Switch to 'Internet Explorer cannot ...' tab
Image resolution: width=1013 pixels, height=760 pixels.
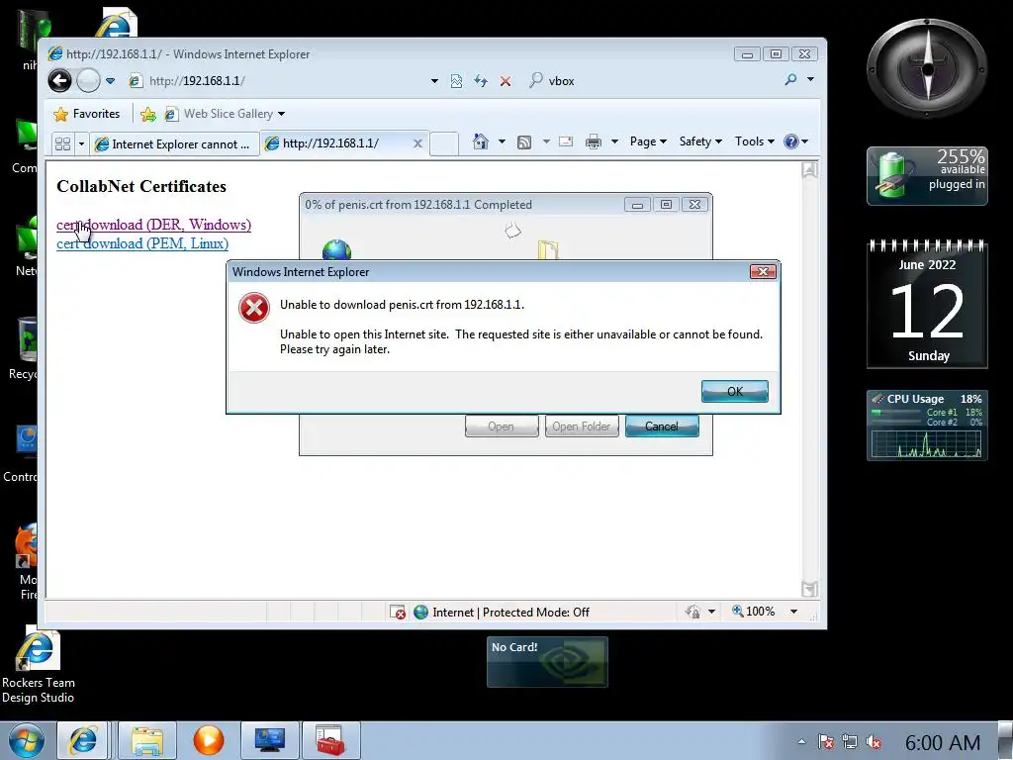pyautogui.click(x=173, y=144)
